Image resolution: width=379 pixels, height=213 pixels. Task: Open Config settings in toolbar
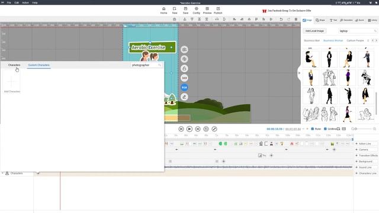tap(196, 11)
